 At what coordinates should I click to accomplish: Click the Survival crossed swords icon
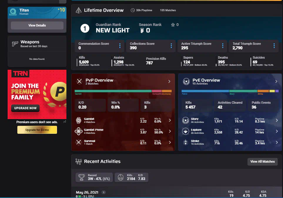(79, 142)
